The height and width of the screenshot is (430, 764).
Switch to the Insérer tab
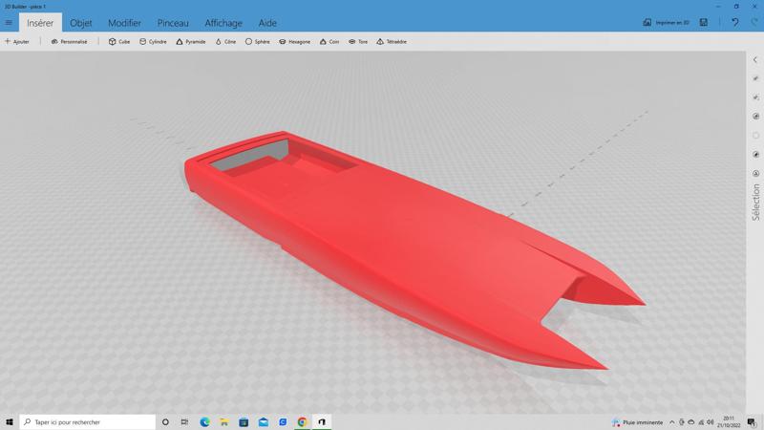(40, 23)
